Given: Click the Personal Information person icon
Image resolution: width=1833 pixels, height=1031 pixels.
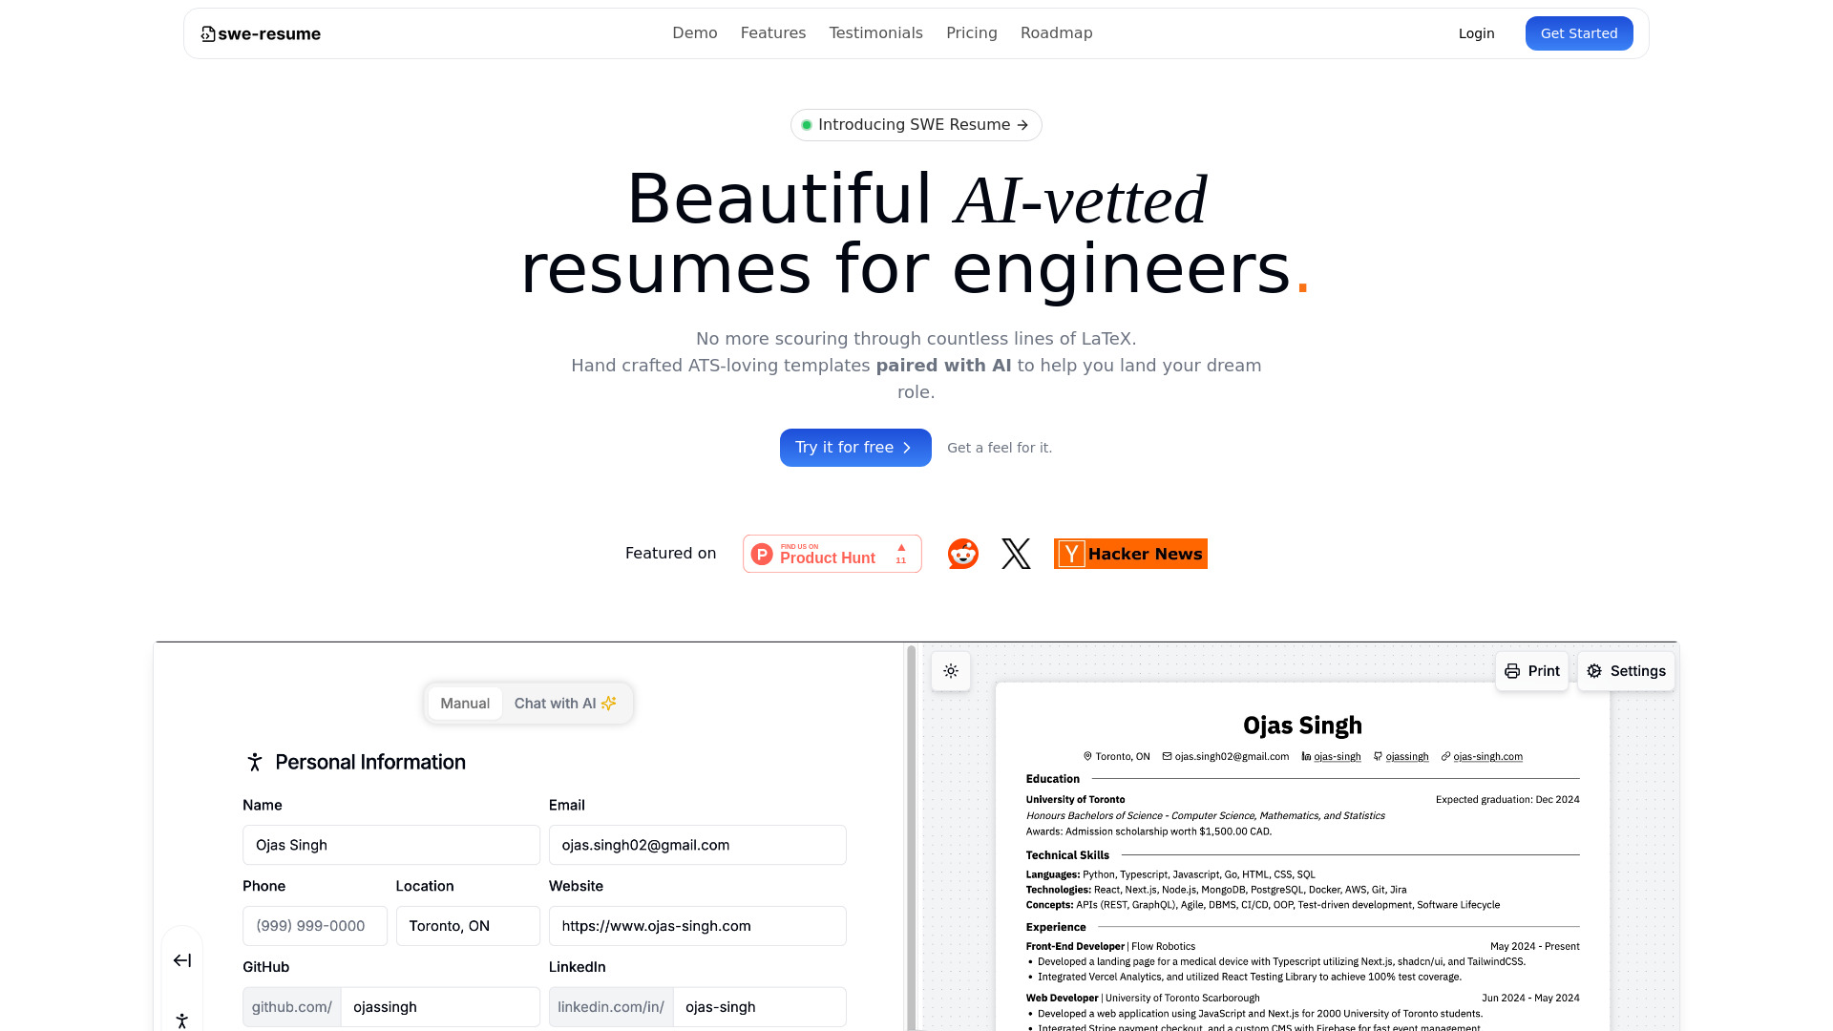Looking at the screenshot, I should coord(254,762).
